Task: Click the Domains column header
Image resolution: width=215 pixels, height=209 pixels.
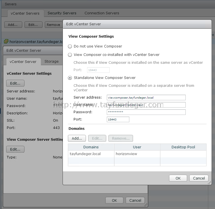Action: 91,147
